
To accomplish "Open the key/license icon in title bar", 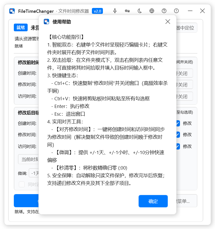I will pyautogui.click(x=127, y=11).
